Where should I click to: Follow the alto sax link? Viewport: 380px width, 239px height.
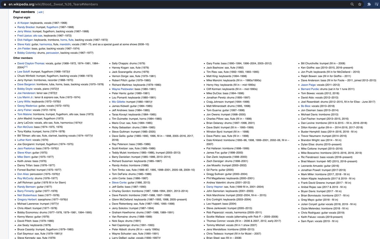(x=38, y=36)
